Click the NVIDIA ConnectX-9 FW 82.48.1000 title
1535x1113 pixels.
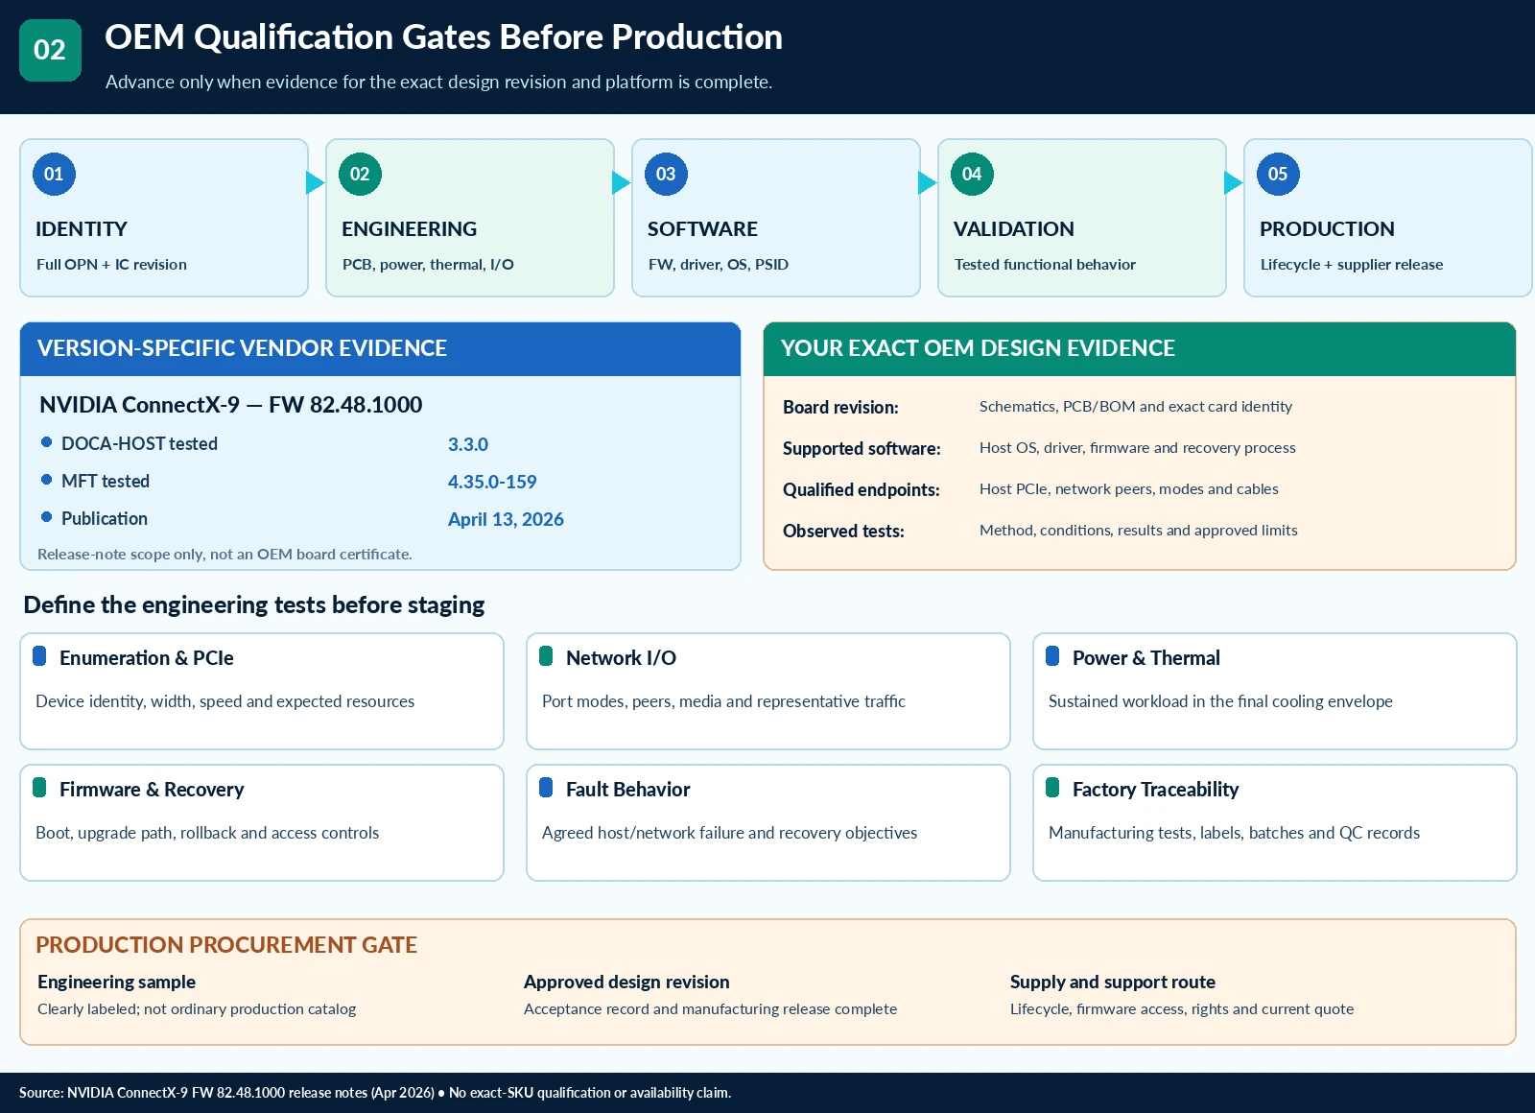point(231,405)
